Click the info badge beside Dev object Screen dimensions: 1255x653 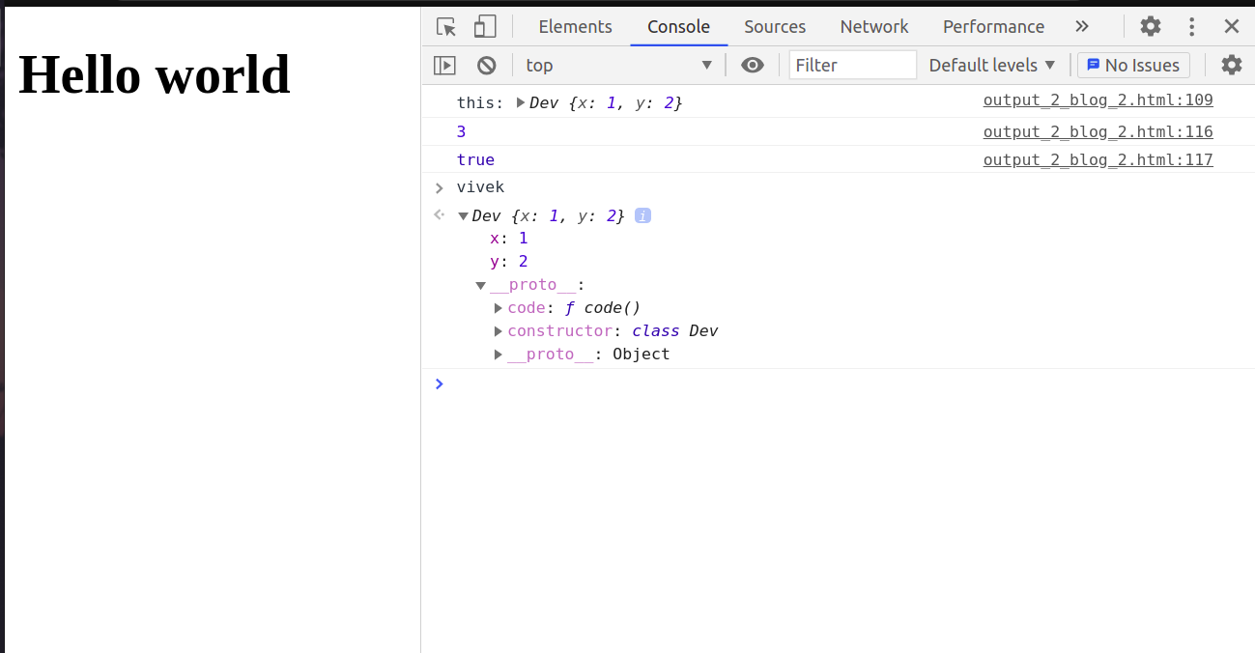point(642,215)
